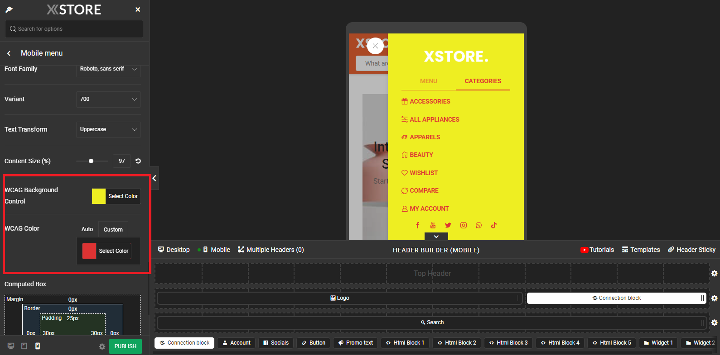
Task: Switch header builder to Mobile
Action: pyautogui.click(x=217, y=250)
